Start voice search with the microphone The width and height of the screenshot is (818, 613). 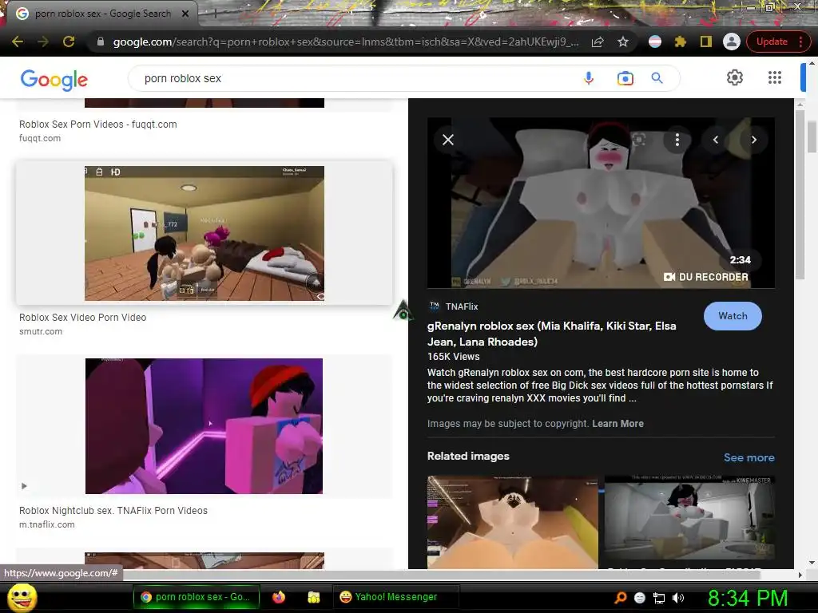tap(589, 78)
